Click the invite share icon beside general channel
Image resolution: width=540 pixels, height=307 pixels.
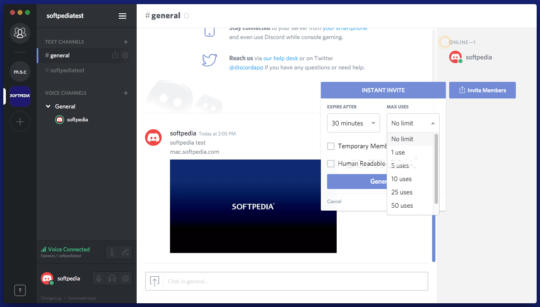click(x=115, y=55)
